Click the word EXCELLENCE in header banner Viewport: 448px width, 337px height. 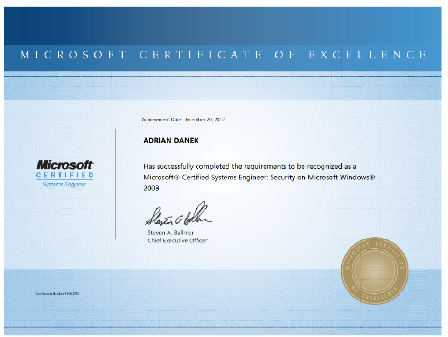(368, 55)
